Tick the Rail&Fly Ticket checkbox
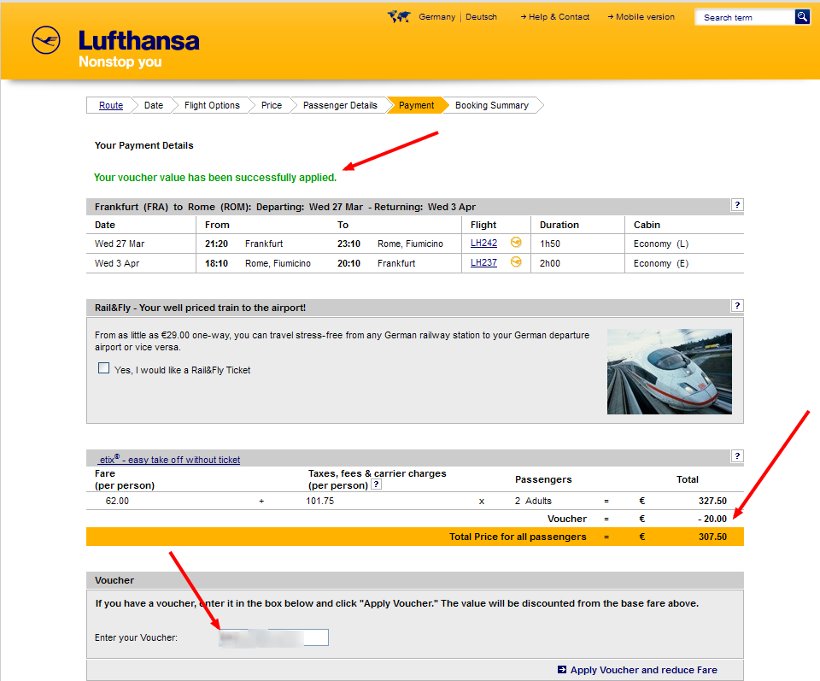820x681 pixels. tap(103, 368)
